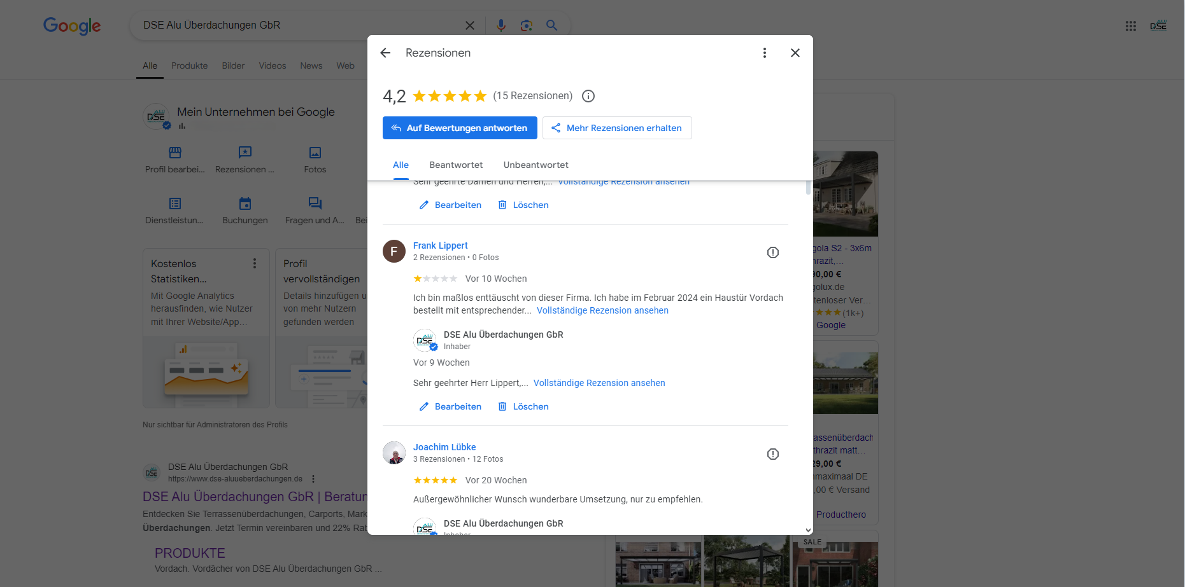Expand Frank Lippert's full review text
1185x587 pixels.
602,310
